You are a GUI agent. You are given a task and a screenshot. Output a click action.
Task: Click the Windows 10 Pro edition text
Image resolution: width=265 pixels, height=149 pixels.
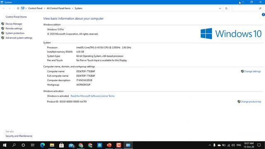click(x=55, y=29)
